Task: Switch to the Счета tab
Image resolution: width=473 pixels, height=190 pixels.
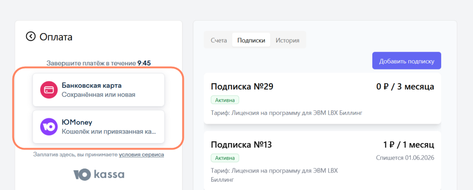Action: coord(218,40)
